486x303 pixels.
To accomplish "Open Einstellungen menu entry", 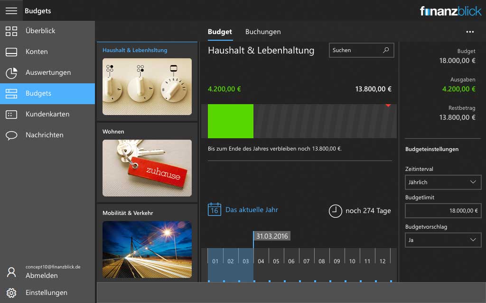I will 47,293.
